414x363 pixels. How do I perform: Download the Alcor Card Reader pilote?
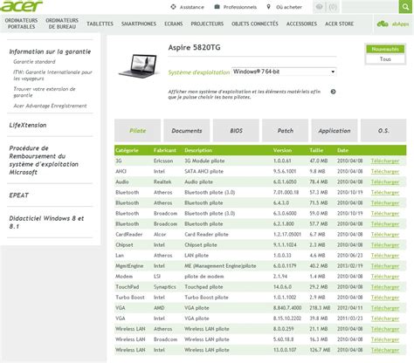[385, 235]
